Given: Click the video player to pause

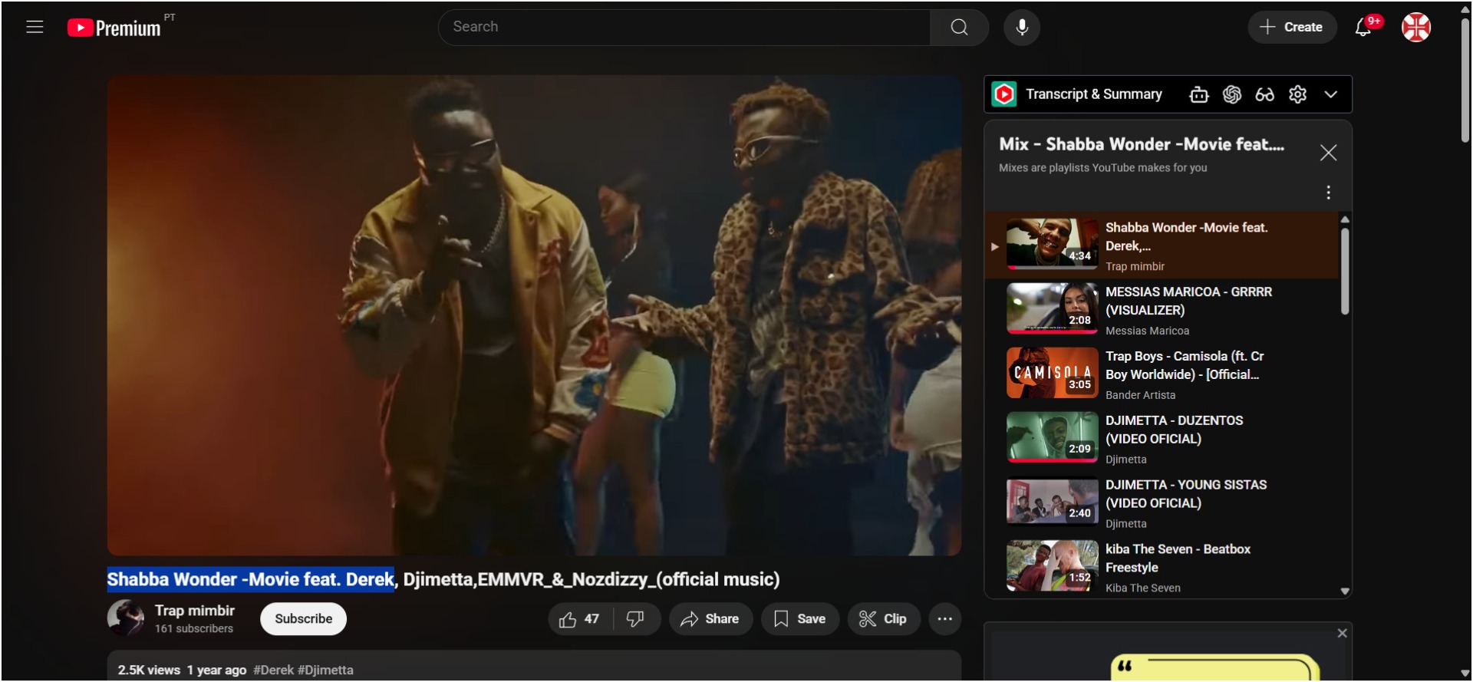Looking at the screenshot, I should [x=534, y=315].
